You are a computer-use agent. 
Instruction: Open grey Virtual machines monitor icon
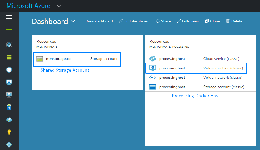coord(9,95)
